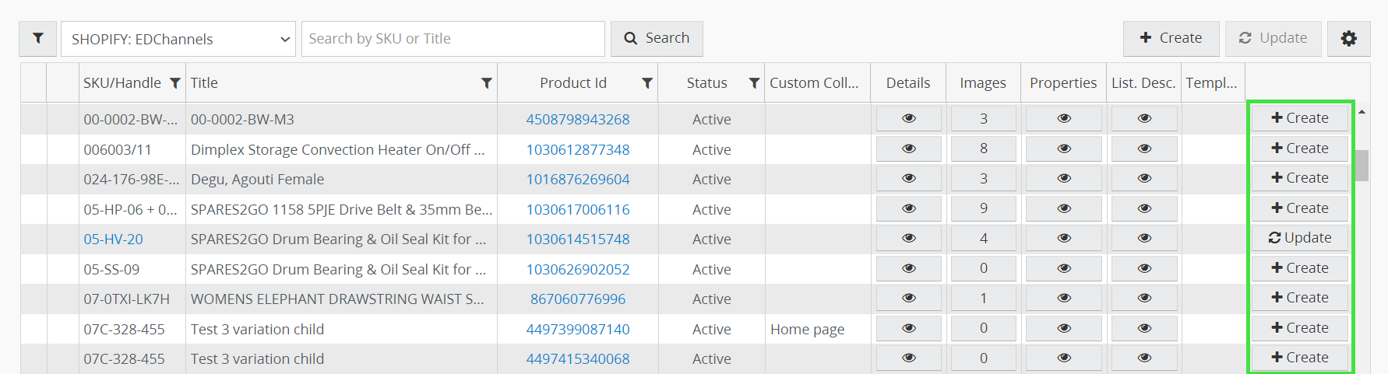Open the settings gear menu
1388x374 pixels.
tap(1348, 38)
